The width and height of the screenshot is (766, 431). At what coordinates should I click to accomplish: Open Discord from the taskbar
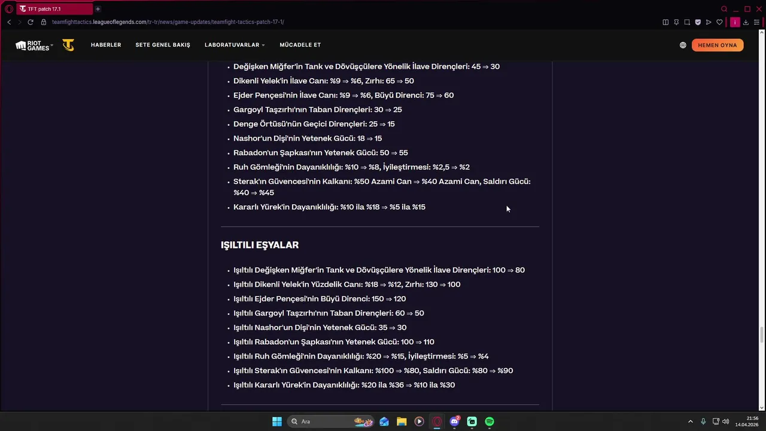tap(454, 421)
